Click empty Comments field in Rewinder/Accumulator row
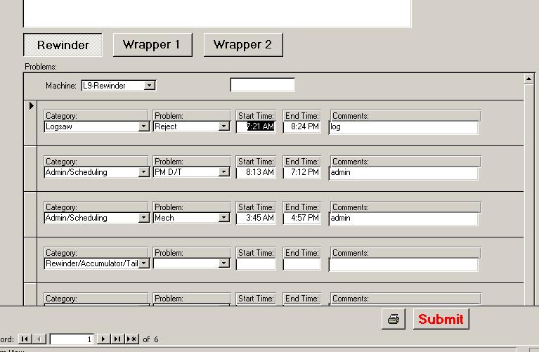 pos(403,264)
